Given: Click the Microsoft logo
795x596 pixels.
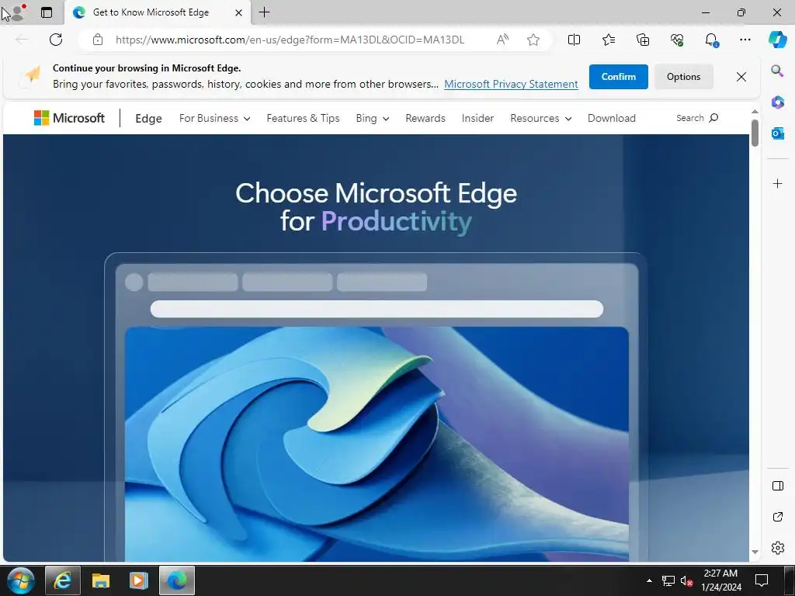Looking at the screenshot, I should pyautogui.click(x=69, y=118).
